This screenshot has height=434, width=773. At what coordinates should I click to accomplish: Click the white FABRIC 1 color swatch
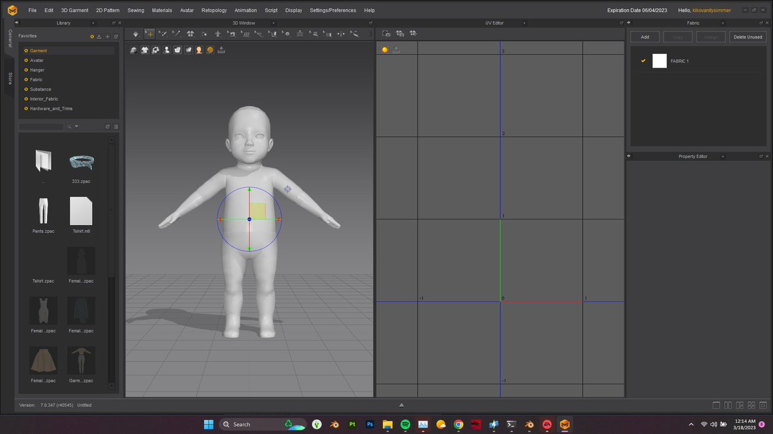(x=660, y=60)
